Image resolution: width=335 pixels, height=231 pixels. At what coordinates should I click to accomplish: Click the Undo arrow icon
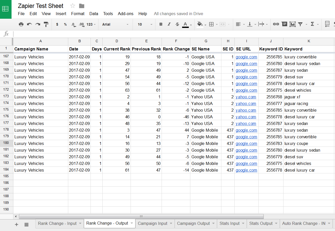29,24
